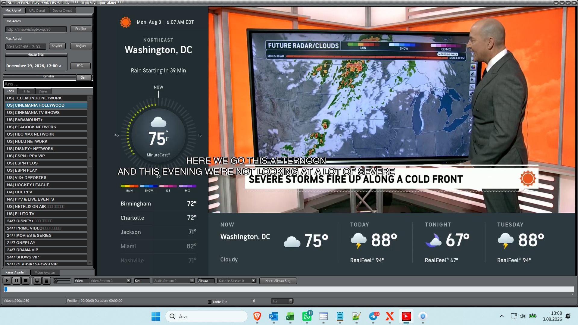Click the Bağlan connect button
The image size is (578, 325).
tap(81, 46)
